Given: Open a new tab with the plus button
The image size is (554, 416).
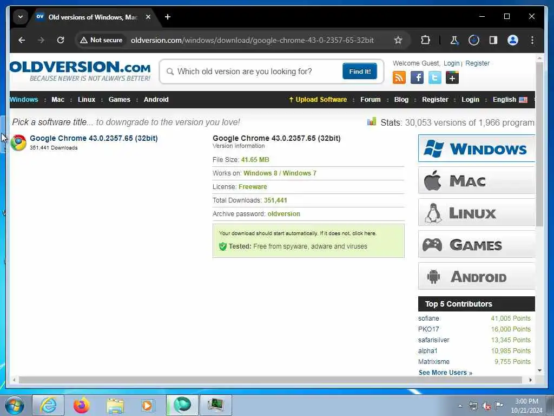Looking at the screenshot, I should pos(168,17).
